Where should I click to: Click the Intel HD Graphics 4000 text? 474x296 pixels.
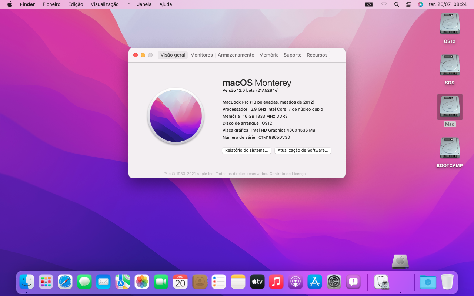pos(283,130)
